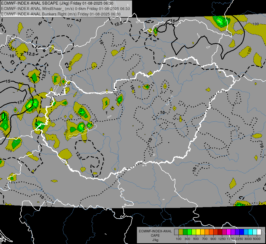Click the SBCAPE Friday 01-08-2025 title line
266x244 pixels.
coord(57,3)
